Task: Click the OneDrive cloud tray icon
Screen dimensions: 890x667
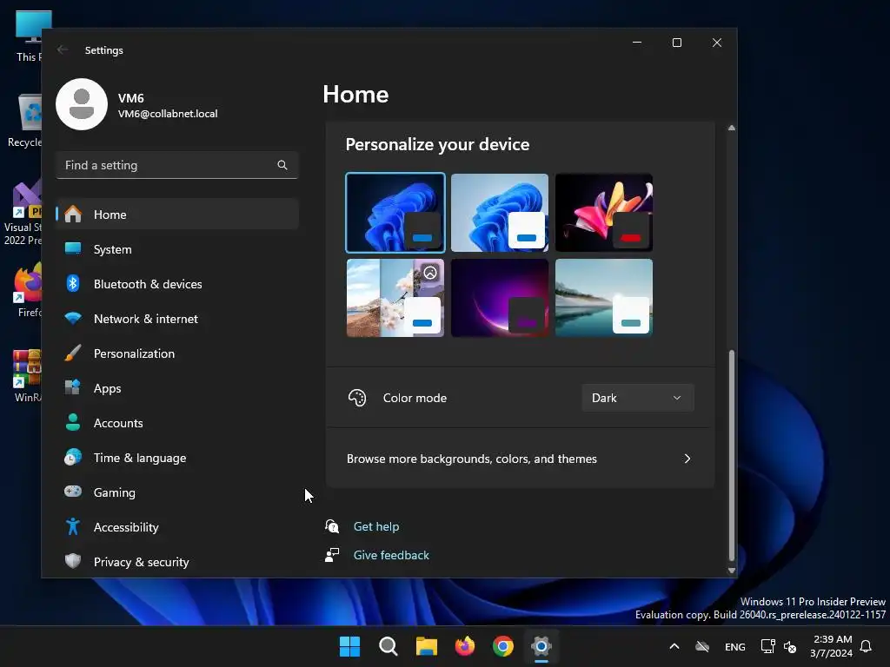Action: click(x=702, y=646)
